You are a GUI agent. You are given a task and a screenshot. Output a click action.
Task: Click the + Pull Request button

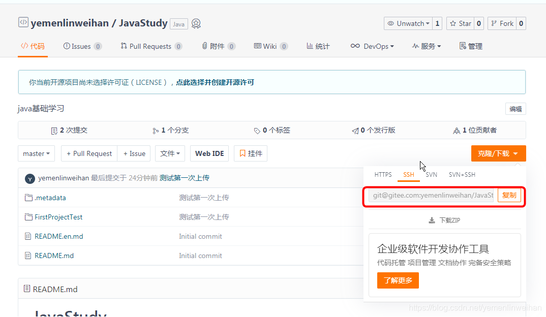89,153
